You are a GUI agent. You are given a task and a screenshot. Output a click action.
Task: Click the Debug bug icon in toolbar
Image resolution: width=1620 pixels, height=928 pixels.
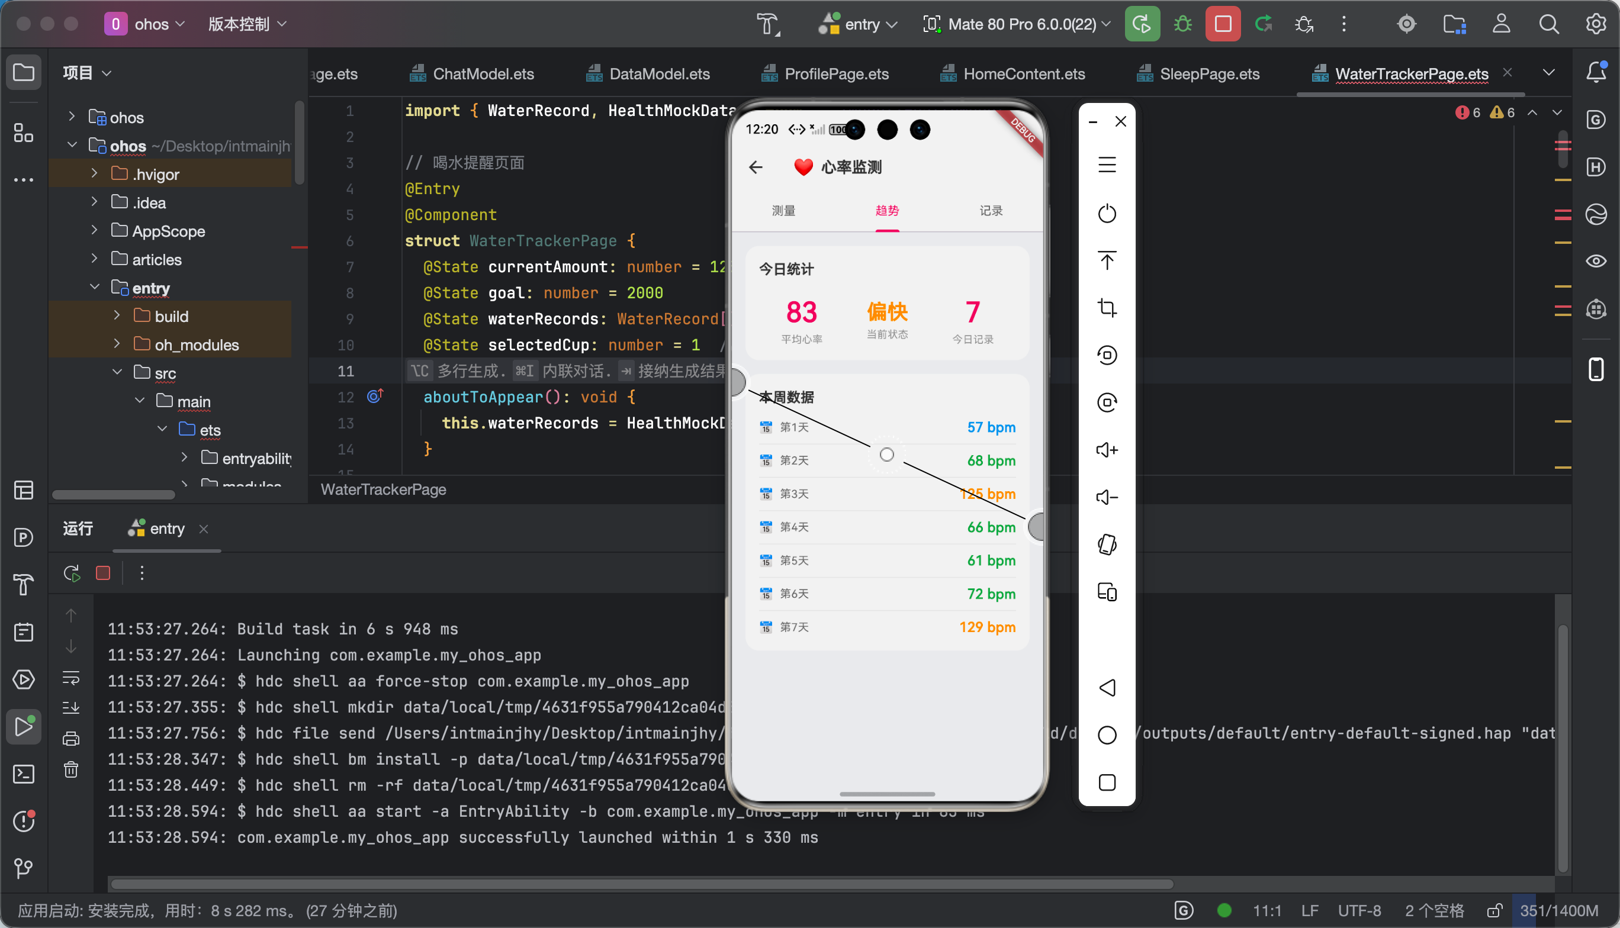click(x=1182, y=24)
